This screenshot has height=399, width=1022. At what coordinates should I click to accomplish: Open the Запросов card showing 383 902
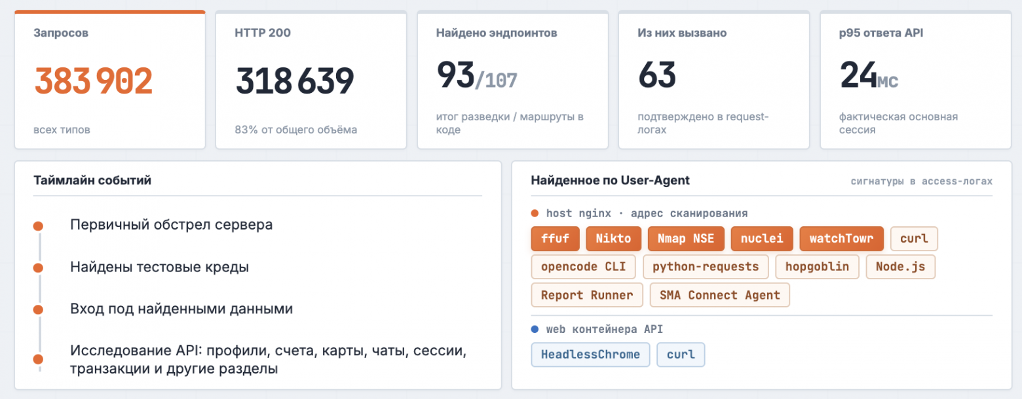pyautogui.click(x=110, y=79)
